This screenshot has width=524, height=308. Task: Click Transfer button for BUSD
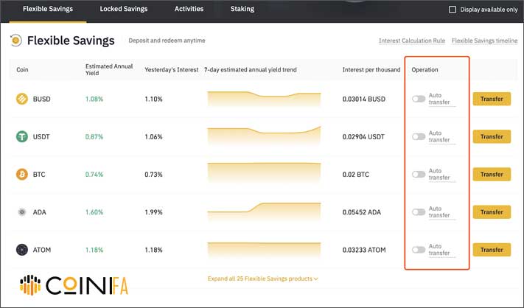tap(492, 99)
